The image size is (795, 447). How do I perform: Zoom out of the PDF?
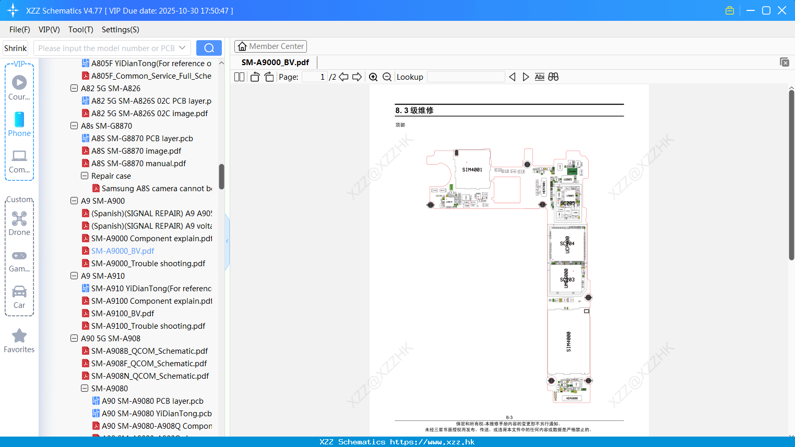[x=387, y=77]
